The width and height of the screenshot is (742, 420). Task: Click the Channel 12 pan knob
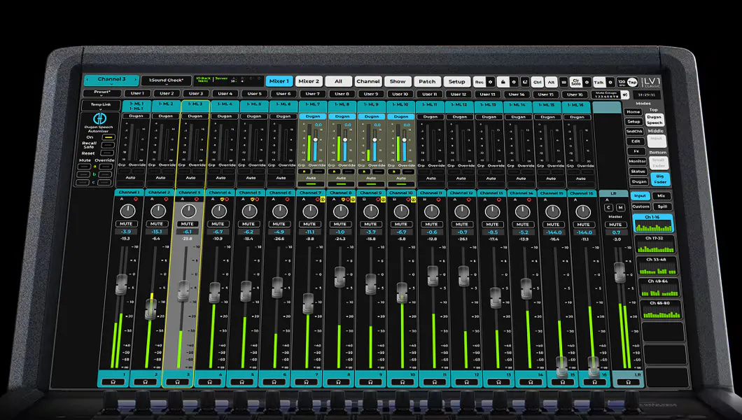(462, 211)
